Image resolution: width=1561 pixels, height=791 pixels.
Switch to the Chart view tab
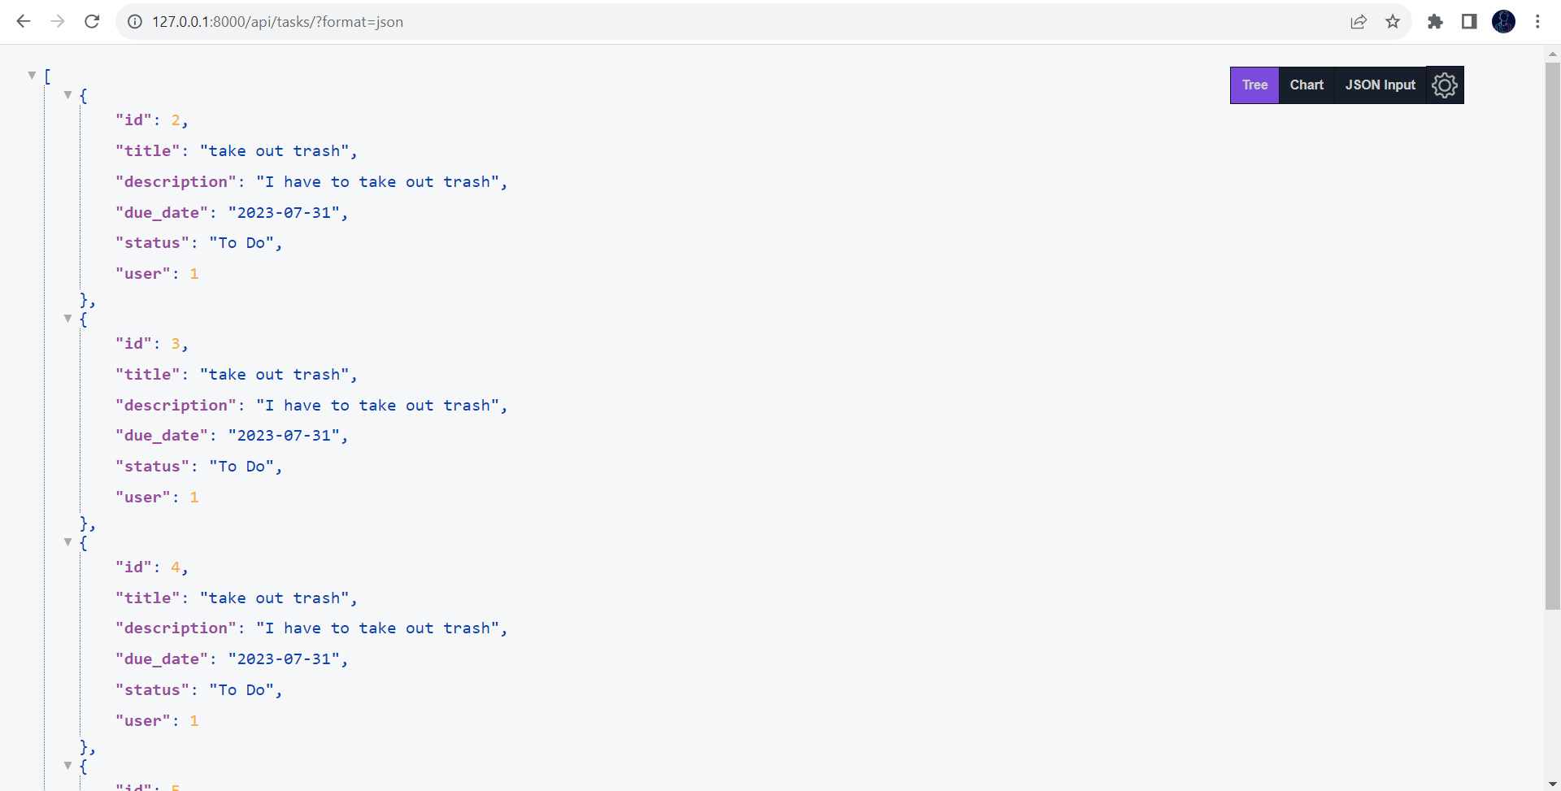pyautogui.click(x=1307, y=85)
